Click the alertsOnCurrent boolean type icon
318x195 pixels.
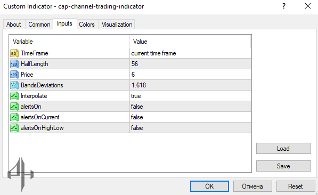tap(14, 117)
